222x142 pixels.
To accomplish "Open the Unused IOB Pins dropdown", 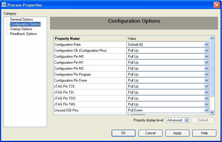I will point(206,110).
